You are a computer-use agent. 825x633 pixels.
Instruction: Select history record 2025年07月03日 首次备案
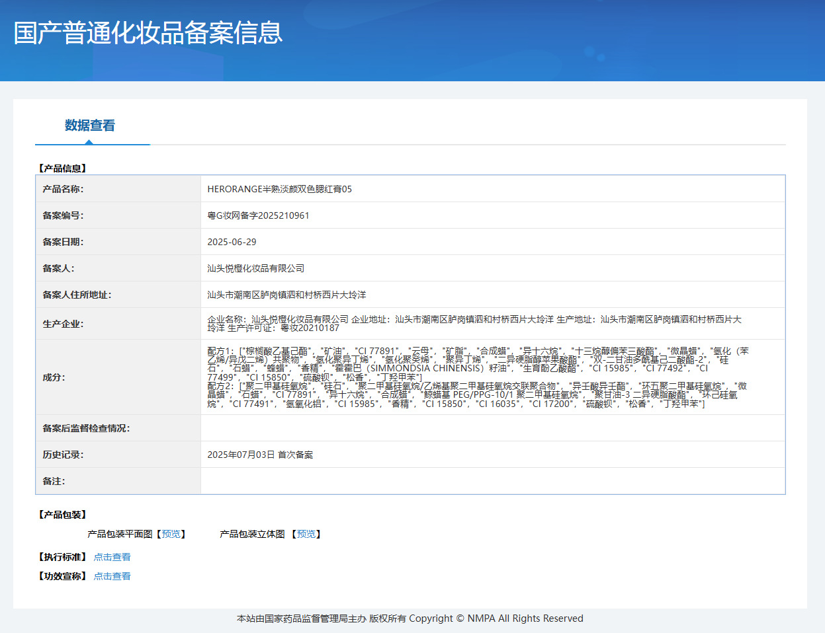point(260,455)
